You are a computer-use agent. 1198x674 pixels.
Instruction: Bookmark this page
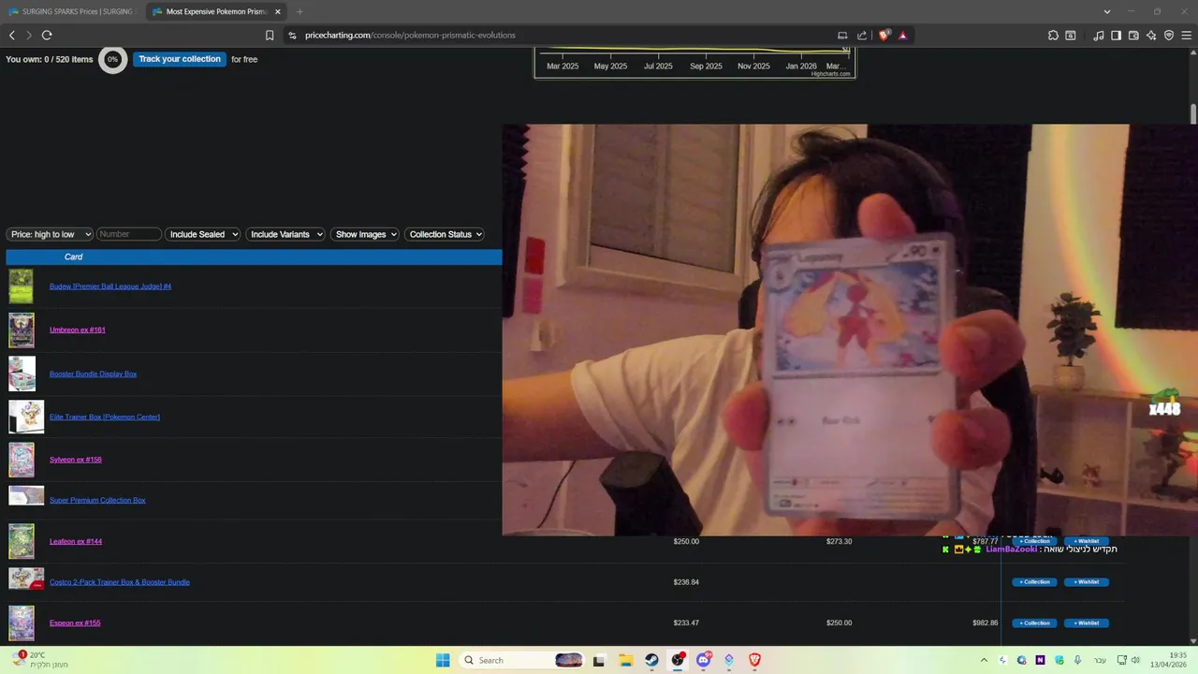coord(270,36)
